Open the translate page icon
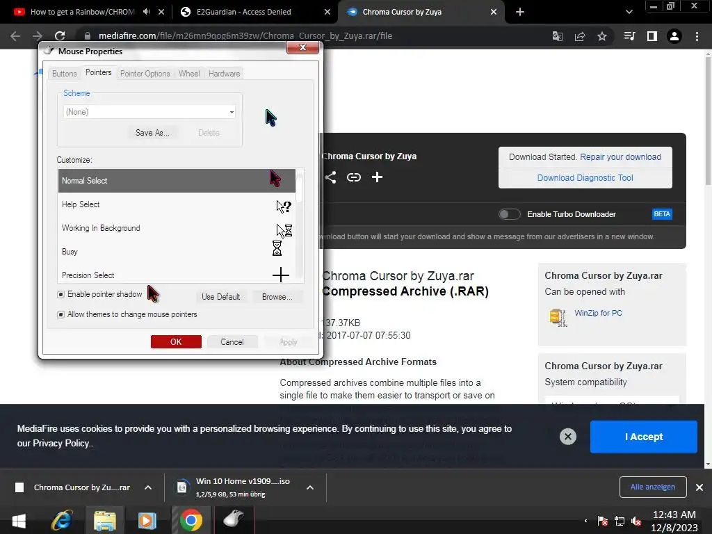 [x=558, y=36]
